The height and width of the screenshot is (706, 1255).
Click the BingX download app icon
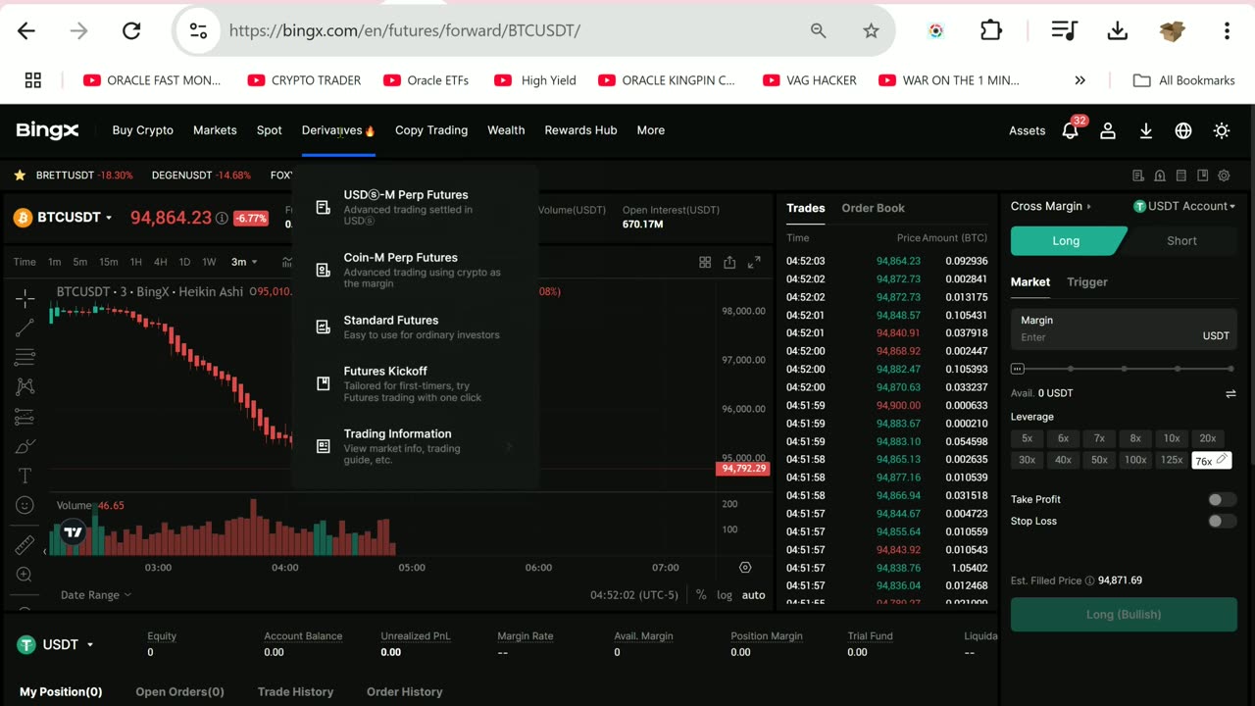(x=1146, y=130)
